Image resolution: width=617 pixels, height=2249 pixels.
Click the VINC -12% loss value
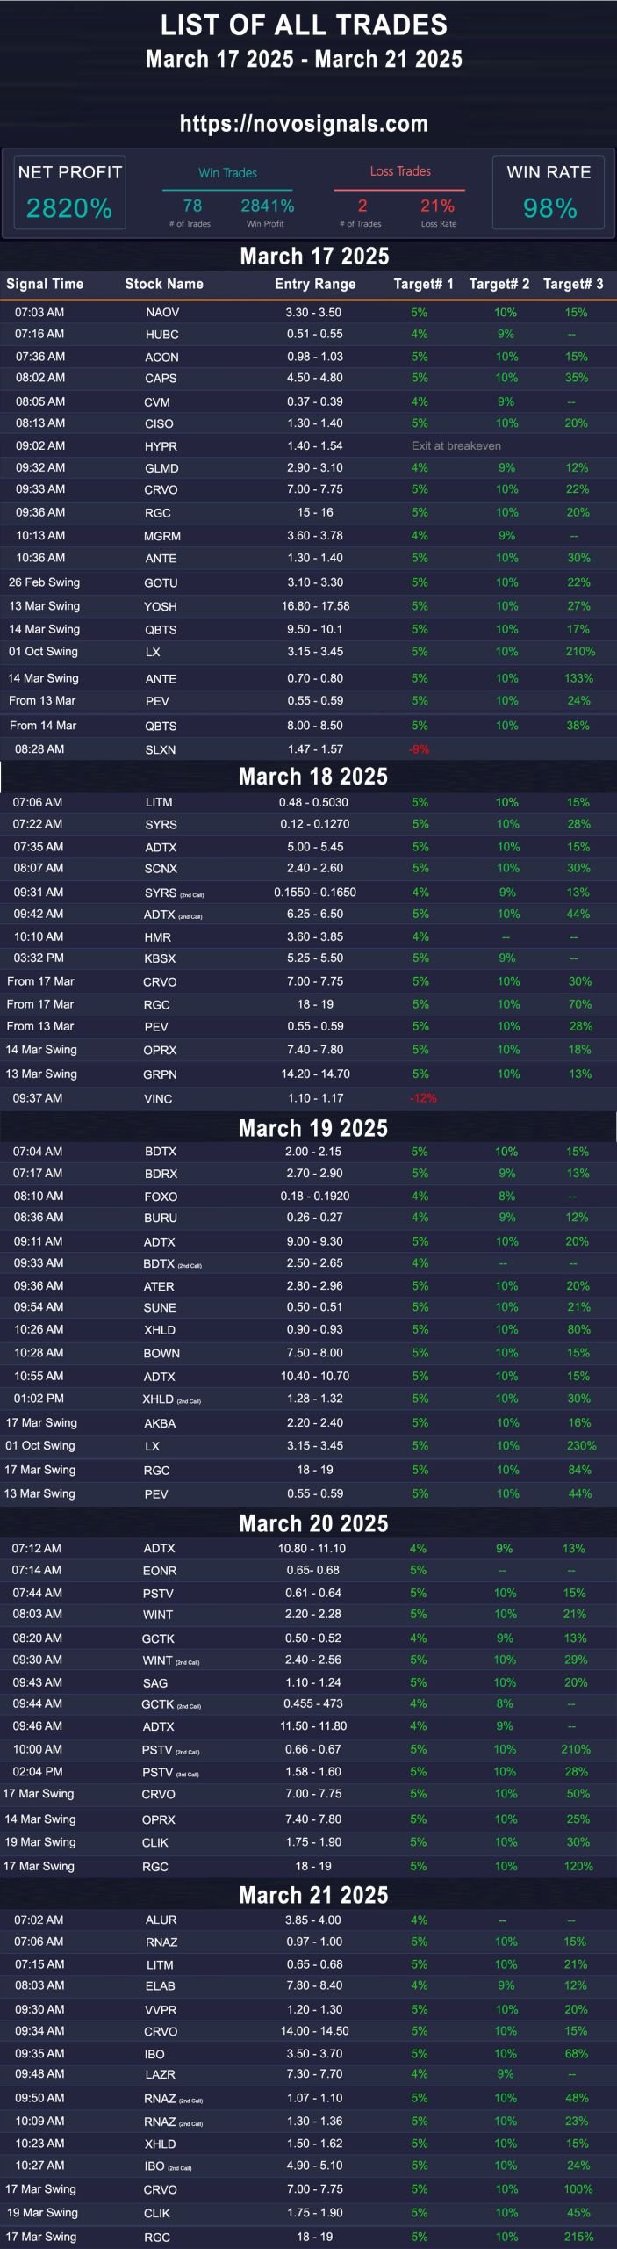pos(422,1098)
